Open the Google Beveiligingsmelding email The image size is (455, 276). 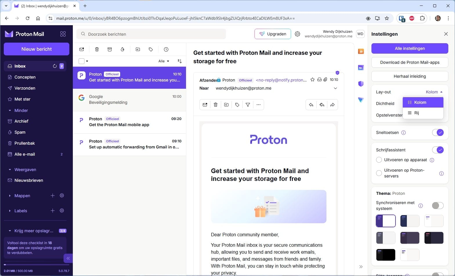[129, 100]
